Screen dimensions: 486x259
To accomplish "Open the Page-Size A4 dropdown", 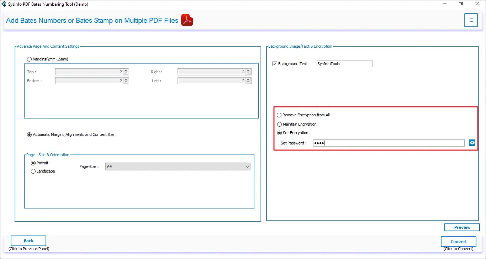I will pos(178,166).
